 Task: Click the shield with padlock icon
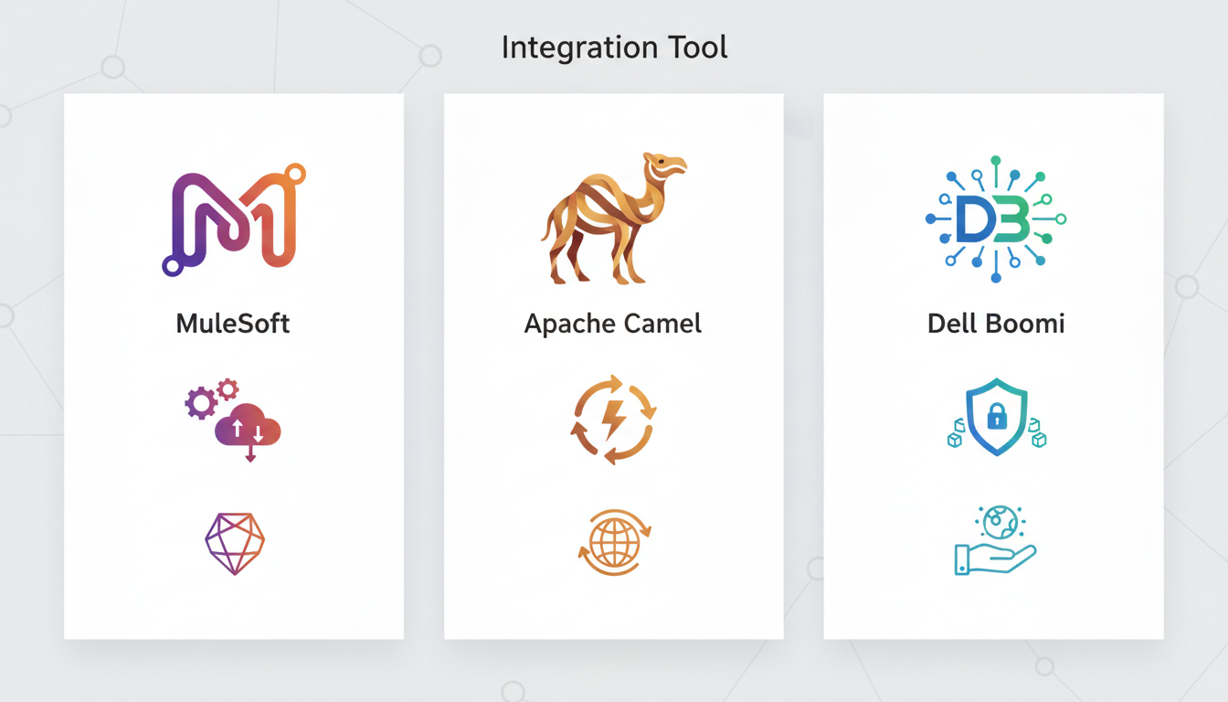[x=996, y=417]
